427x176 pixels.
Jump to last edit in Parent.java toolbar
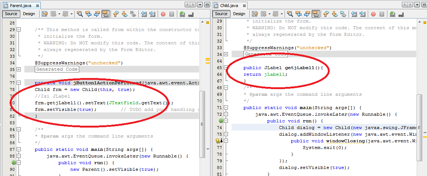pyautogui.click(x=45, y=14)
